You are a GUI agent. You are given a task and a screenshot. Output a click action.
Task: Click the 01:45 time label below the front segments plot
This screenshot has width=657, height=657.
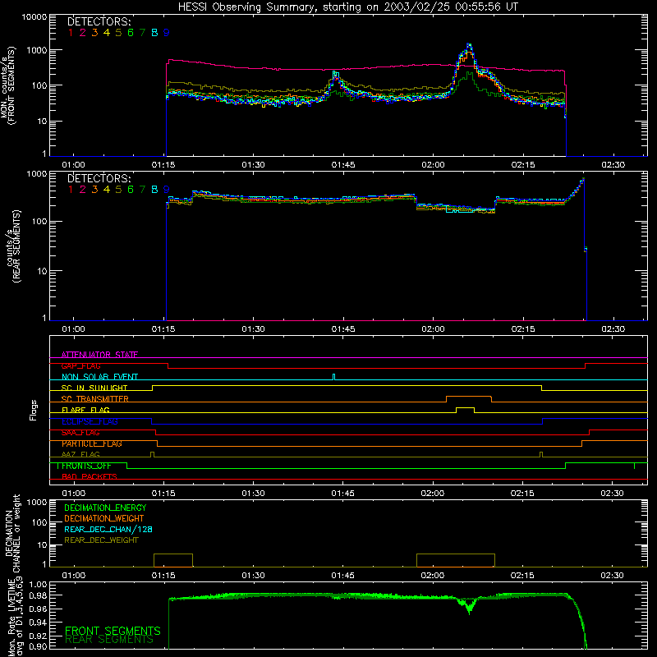click(343, 165)
